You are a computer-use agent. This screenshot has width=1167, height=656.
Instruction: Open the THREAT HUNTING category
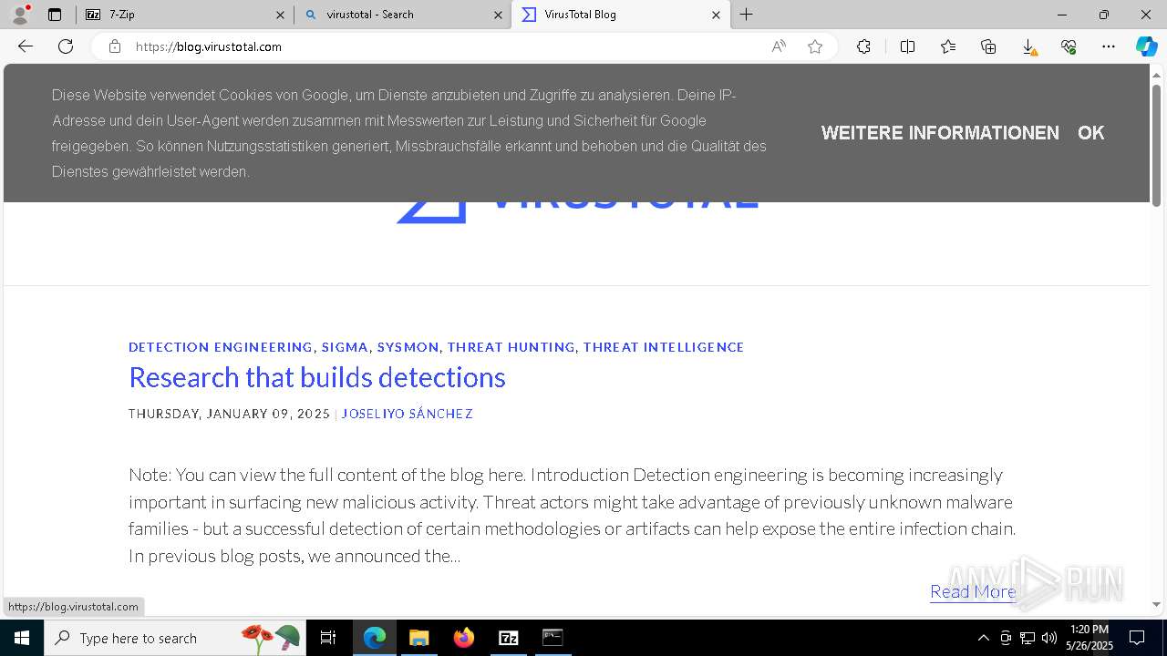(511, 347)
